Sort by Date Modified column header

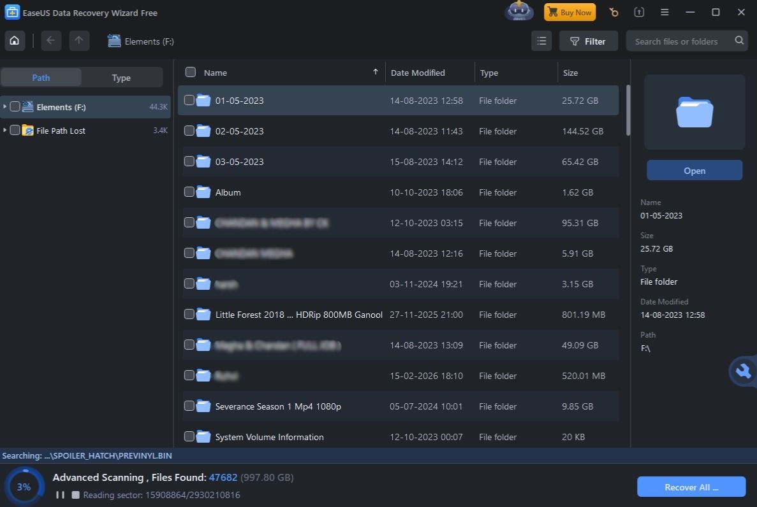point(418,73)
